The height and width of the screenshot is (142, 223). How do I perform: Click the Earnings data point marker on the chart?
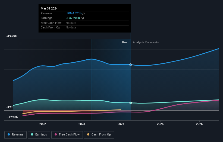131,103
